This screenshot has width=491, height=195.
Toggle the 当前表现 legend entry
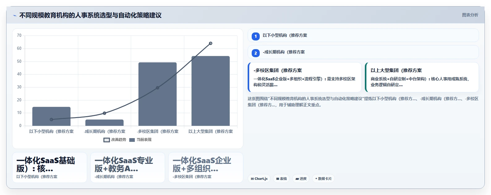(x=140, y=140)
